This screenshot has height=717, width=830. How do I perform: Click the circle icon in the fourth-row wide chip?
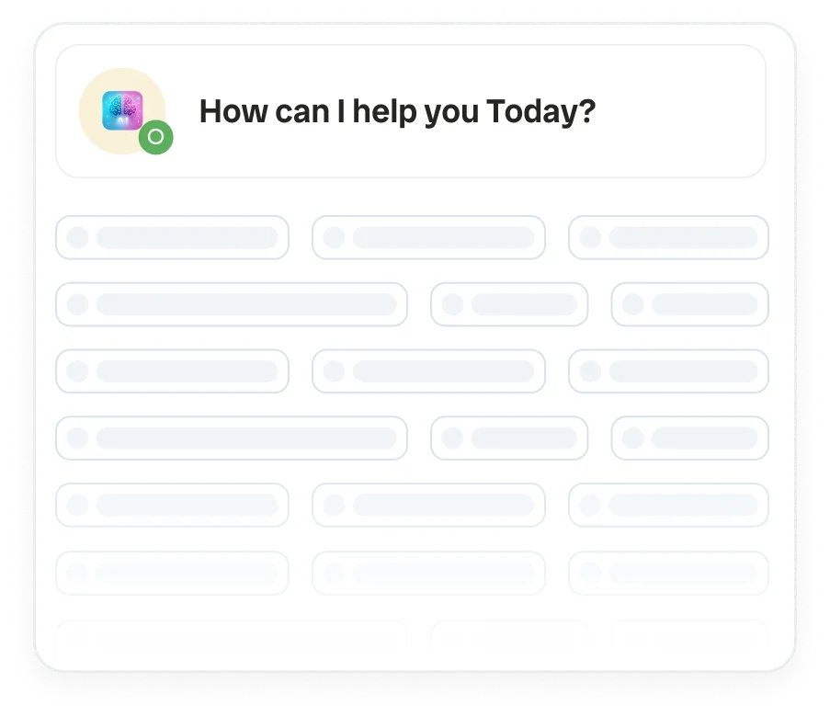[x=78, y=438]
